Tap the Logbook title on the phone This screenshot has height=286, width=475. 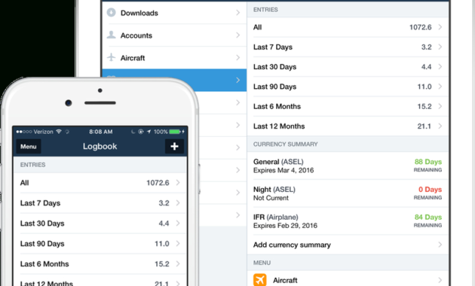[100, 146]
